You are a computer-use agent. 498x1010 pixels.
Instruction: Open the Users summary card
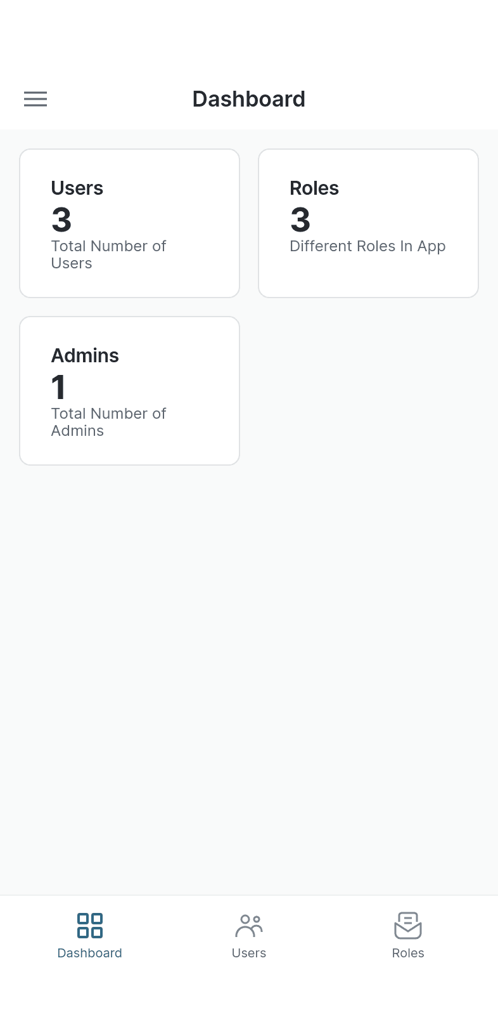pyautogui.click(x=130, y=223)
